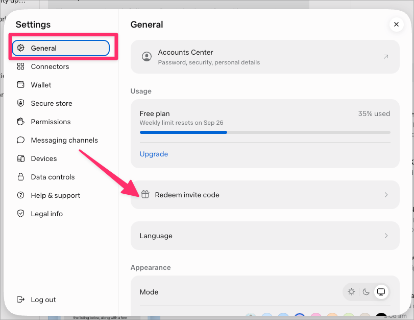Select system monitor Mode option
The image size is (414, 320).
[381, 292]
